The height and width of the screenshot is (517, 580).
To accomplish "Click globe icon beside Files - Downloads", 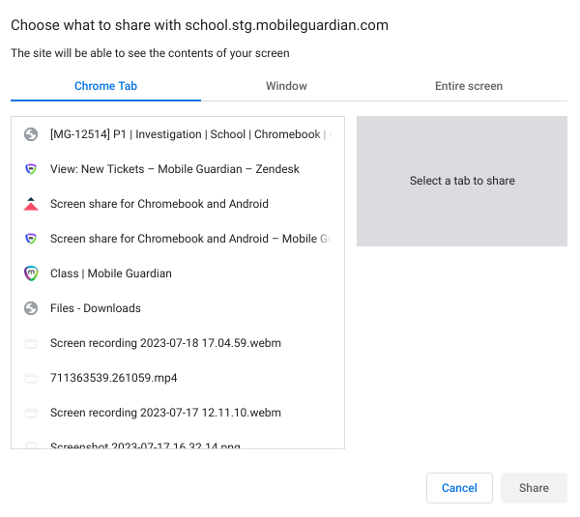I will (31, 308).
